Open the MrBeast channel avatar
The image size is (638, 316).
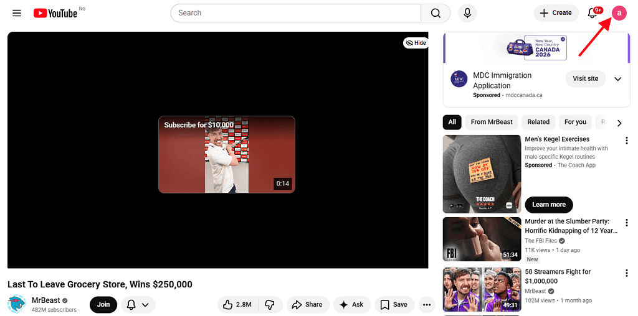tap(17, 305)
